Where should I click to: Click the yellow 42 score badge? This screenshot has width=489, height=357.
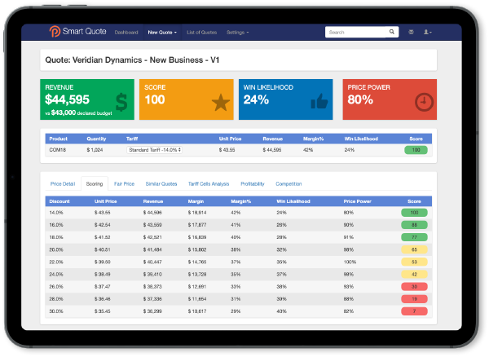[x=414, y=275]
